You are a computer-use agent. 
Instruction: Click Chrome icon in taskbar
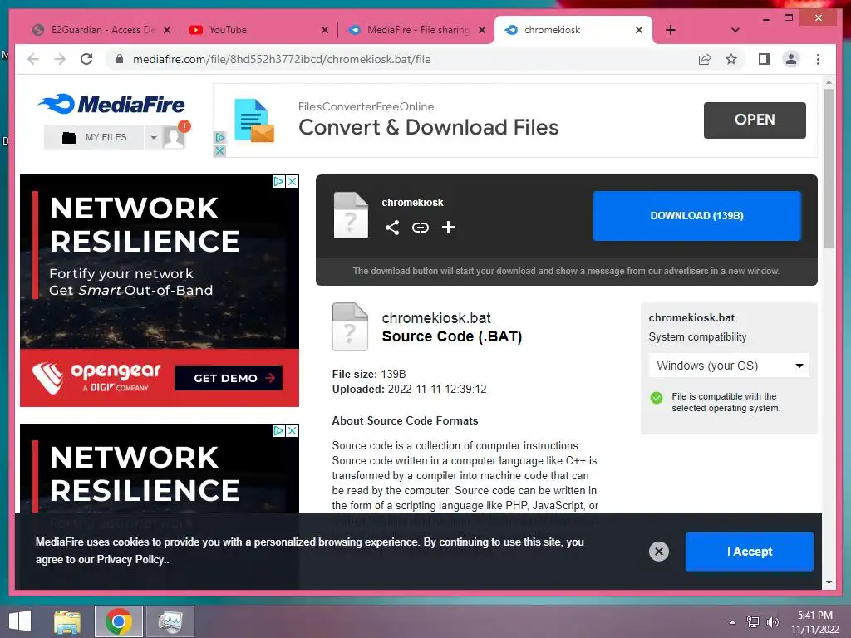pos(119,621)
